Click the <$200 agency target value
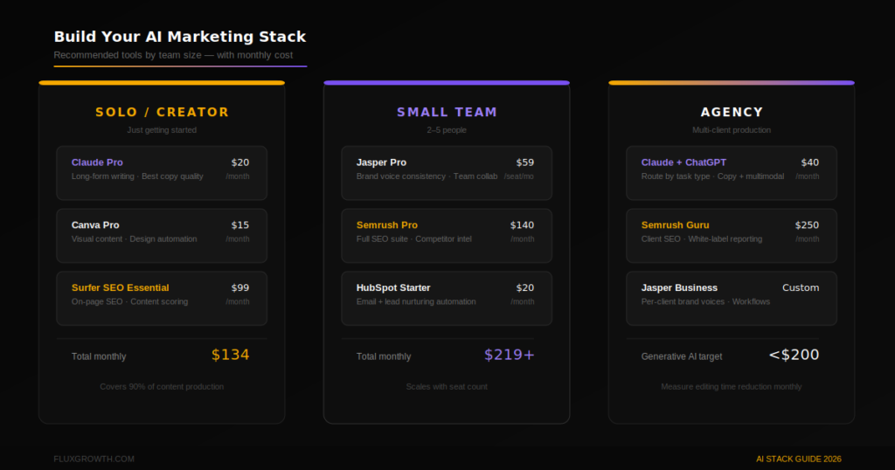The height and width of the screenshot is (470, 895). pos(794,355)
